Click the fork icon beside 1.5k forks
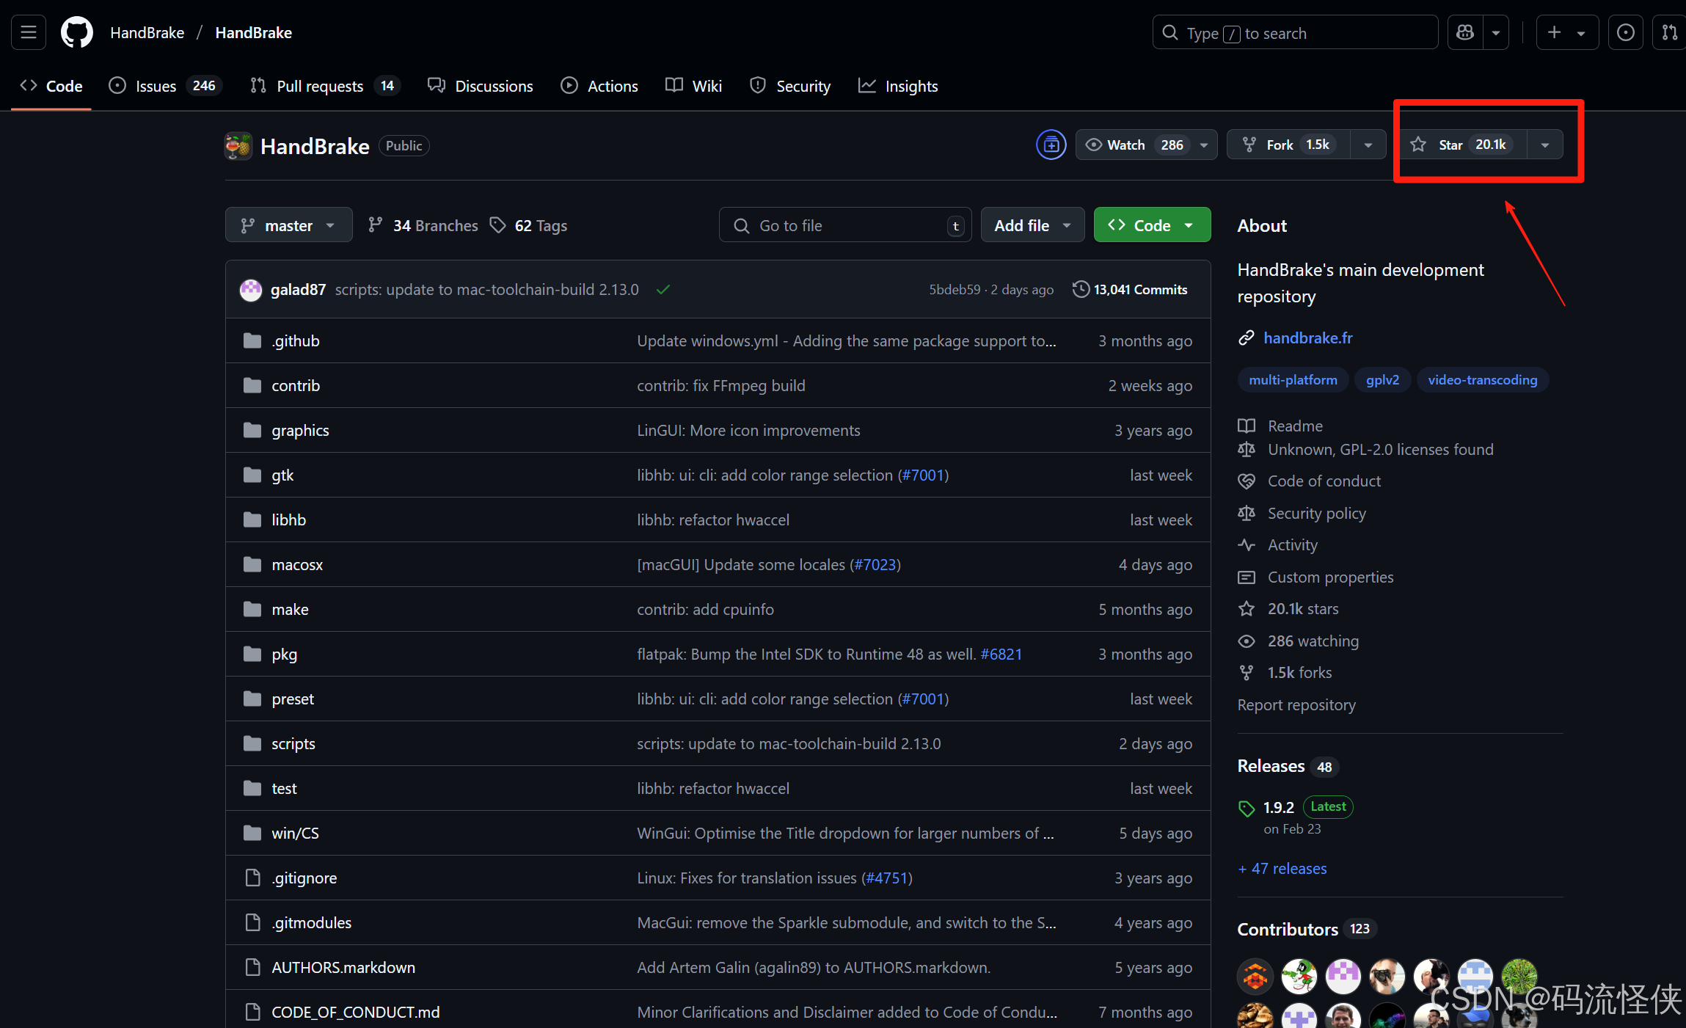 (x=1247, y=672)
